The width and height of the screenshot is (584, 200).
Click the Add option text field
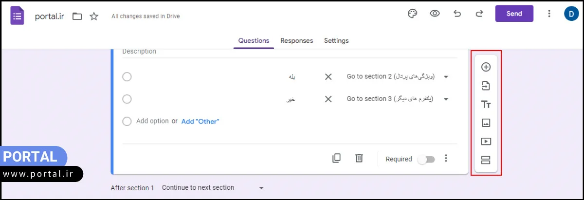152,121
